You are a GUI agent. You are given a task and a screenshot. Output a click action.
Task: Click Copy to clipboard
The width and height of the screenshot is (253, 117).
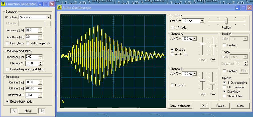click(x=180, y=106)
